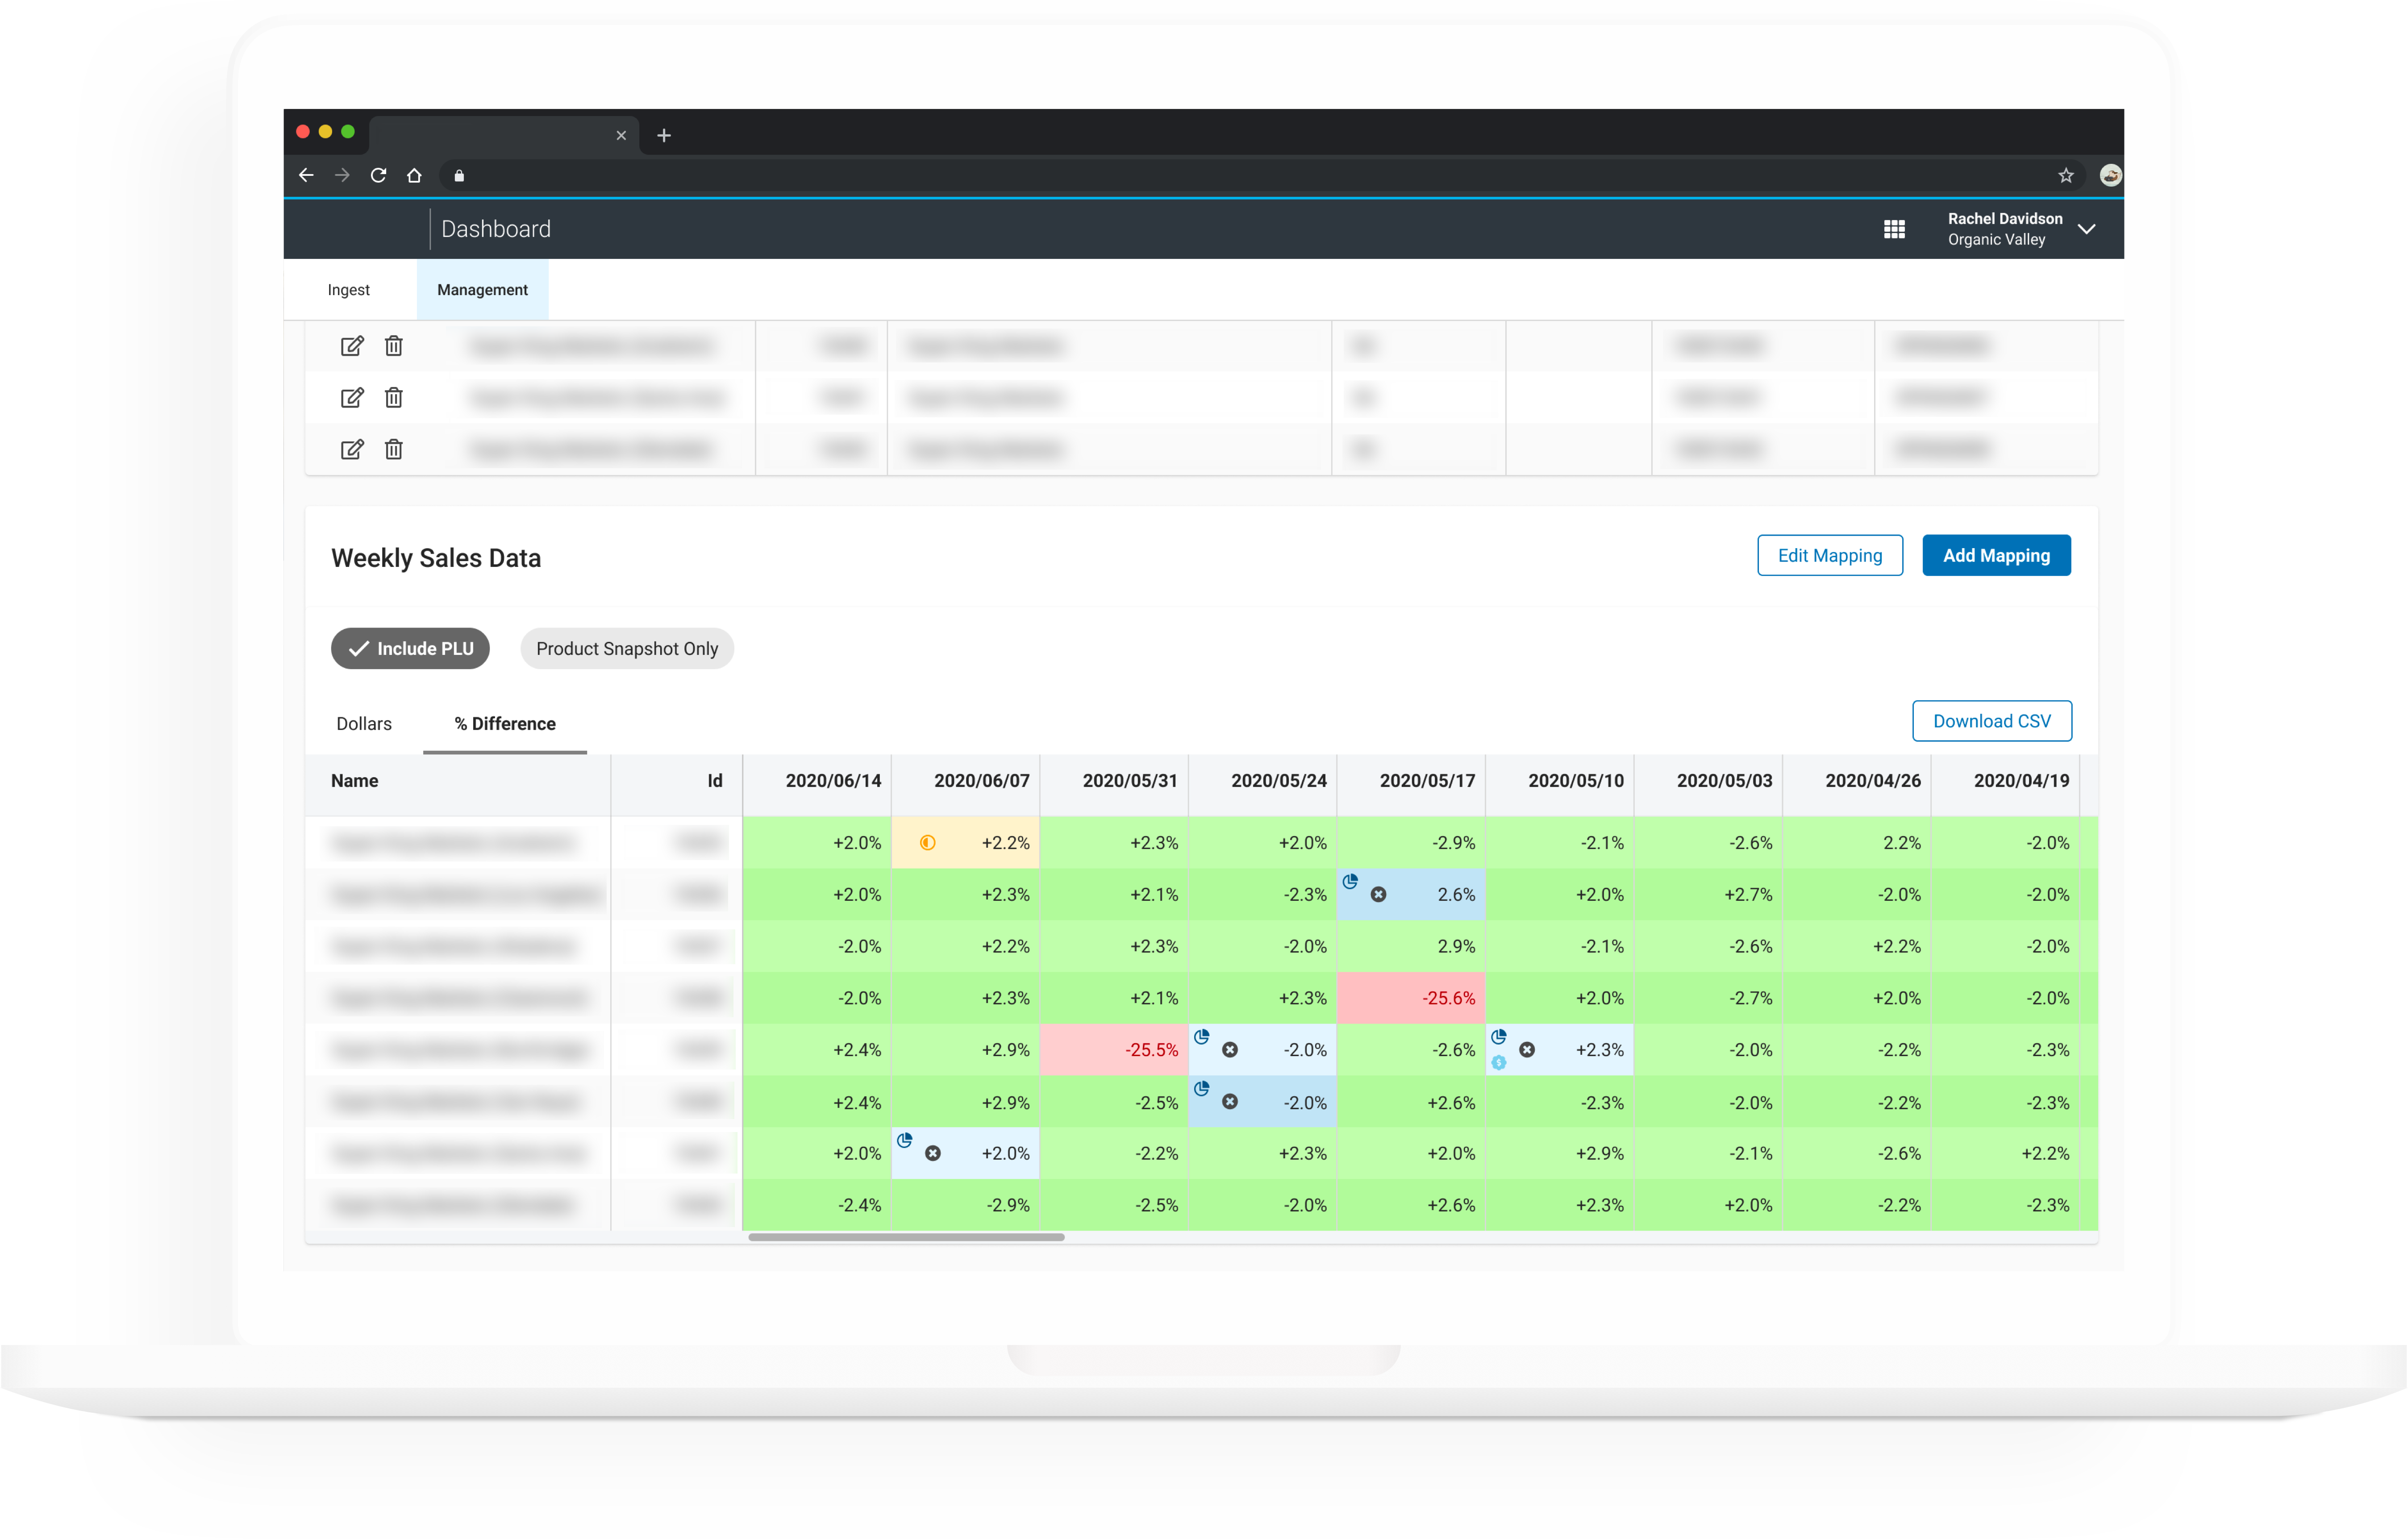Click the trash icon in the third mapping row
The image size is (2408, 1540).
pyautogui.click(x=394, y=449)
